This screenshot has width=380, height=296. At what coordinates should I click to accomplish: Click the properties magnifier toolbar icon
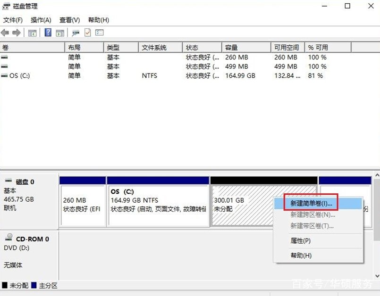click(x=75, y=32)
